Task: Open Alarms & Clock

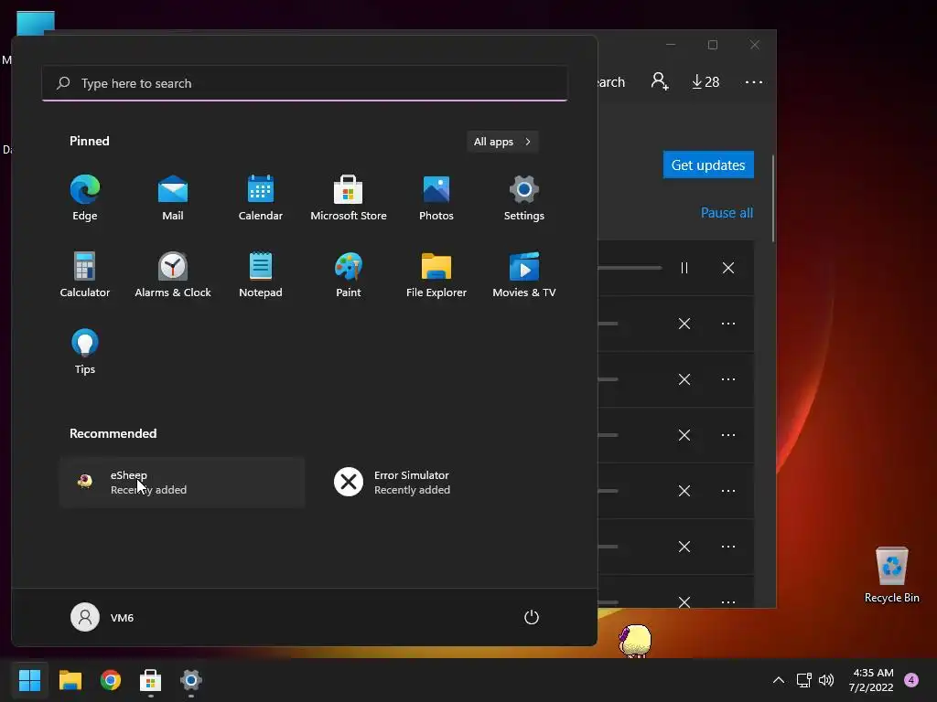Action: point(173,274)
